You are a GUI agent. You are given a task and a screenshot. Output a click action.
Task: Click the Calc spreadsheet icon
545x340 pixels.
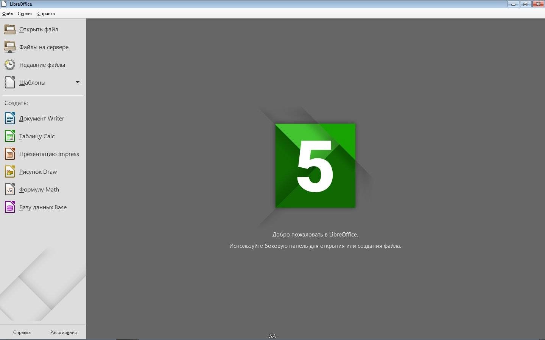tap(10, 136)
